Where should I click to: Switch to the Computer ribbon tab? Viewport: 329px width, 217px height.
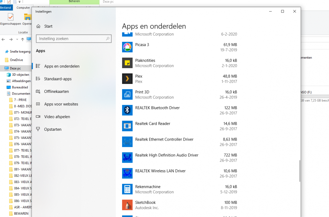(x=23, y=8)
